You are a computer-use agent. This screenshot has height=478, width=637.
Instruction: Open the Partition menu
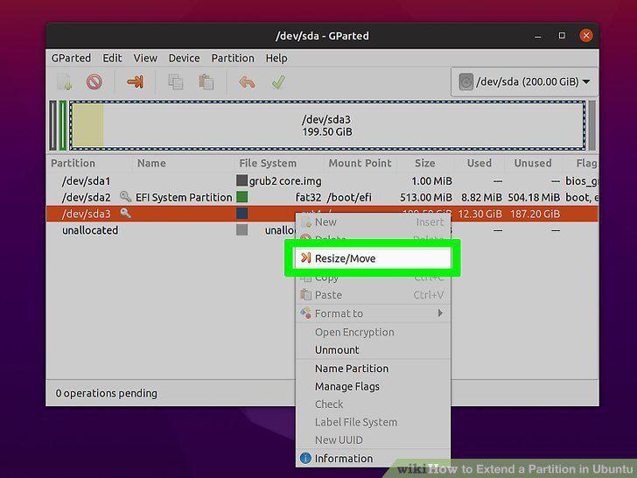(x=233, y=58)
